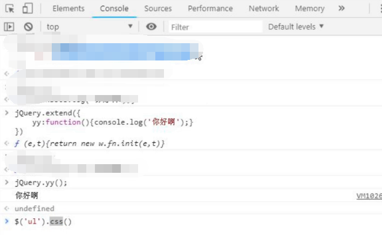Open the Performance tab
This screenshot has height=235, width=382.
coord(210,9)
